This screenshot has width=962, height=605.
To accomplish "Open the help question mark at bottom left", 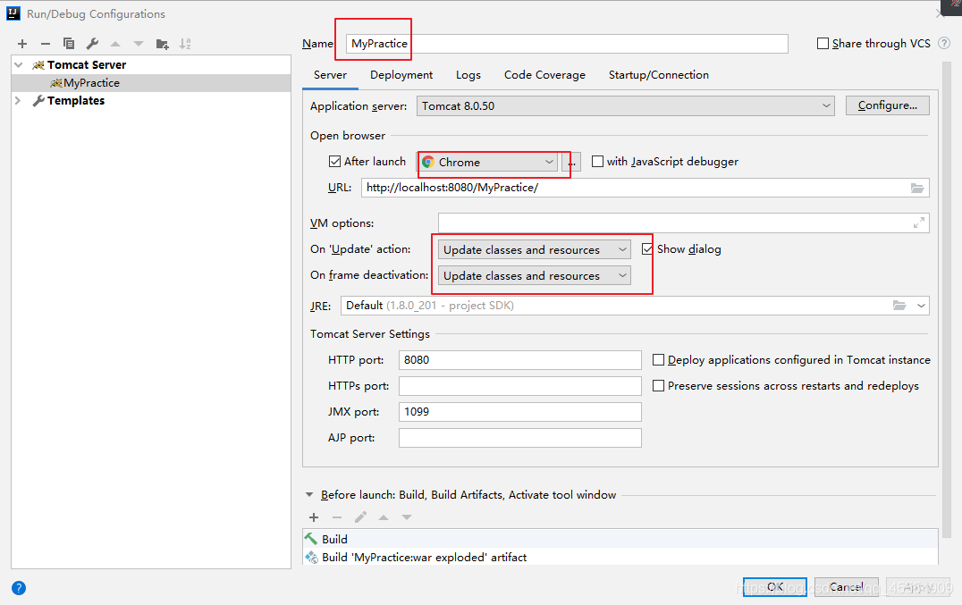I will tap(19, 588).
